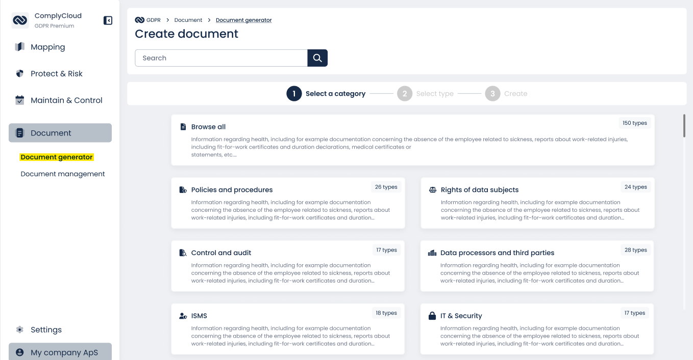Click the GDPR breadcrumb logo icon

(x=139, y=20)
